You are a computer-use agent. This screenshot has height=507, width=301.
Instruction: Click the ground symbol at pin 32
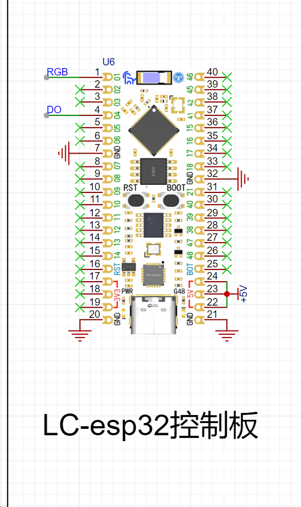(x=243, y=179)
